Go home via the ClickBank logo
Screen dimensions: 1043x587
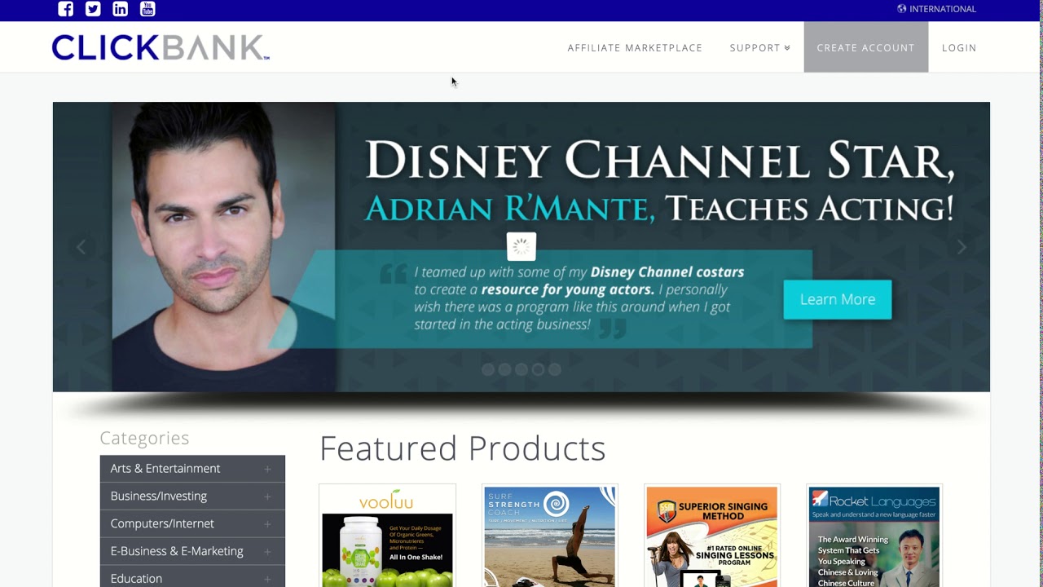pyautogui.click(x=161, y=47)
